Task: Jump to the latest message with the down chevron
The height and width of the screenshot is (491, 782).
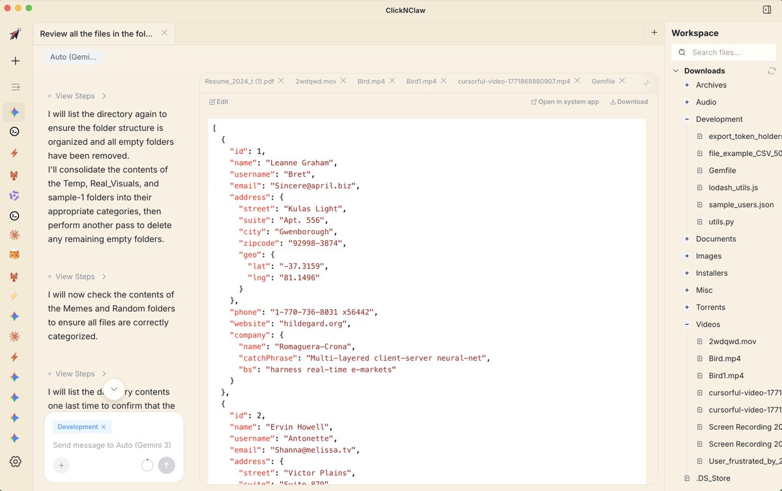Action: click(x=114, y=389)
